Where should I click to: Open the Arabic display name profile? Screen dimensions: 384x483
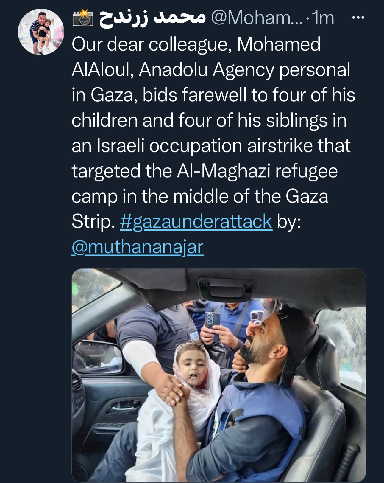[x=152, y=18]
